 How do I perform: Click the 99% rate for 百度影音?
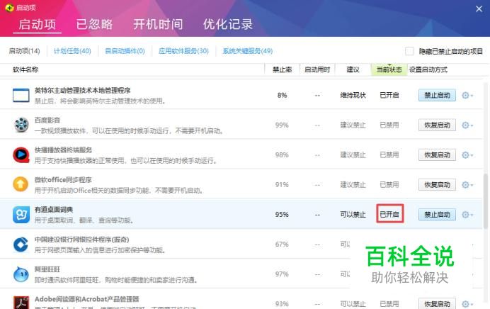282,125
